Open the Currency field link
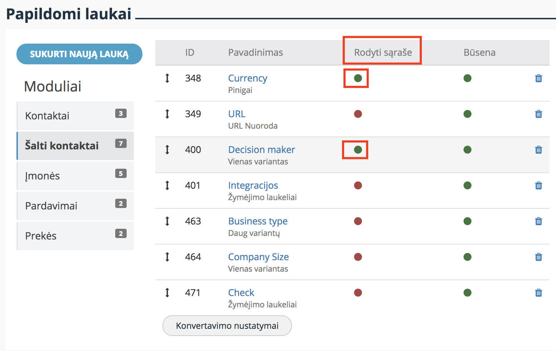The image size is (556, 351). 248,78
